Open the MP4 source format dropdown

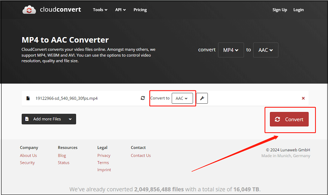point(231,50)
